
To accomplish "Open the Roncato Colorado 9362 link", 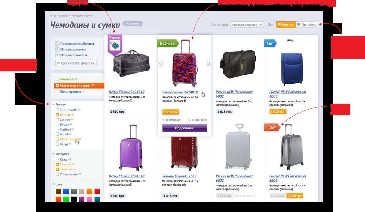I will tap(179, 176).
